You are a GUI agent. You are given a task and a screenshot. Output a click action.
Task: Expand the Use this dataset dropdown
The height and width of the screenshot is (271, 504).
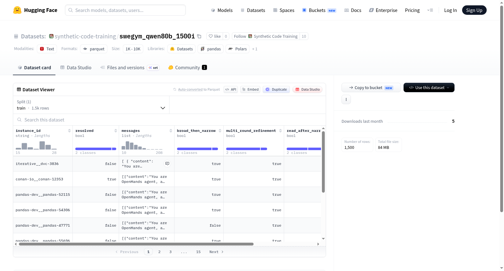[x=429, y=88]
